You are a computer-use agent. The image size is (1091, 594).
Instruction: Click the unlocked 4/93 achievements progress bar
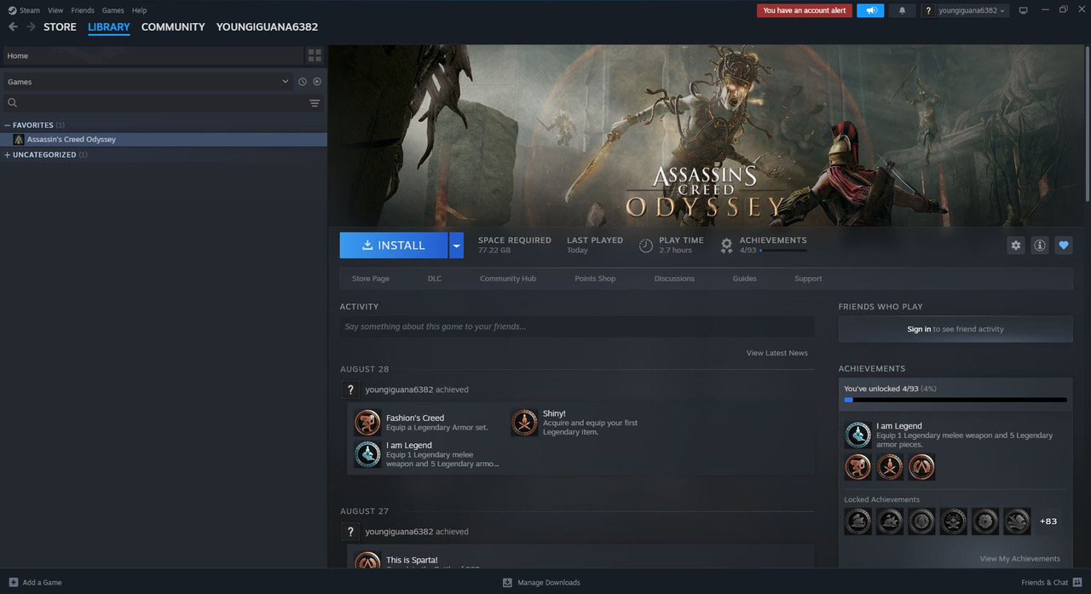click(x=955, y=400)
